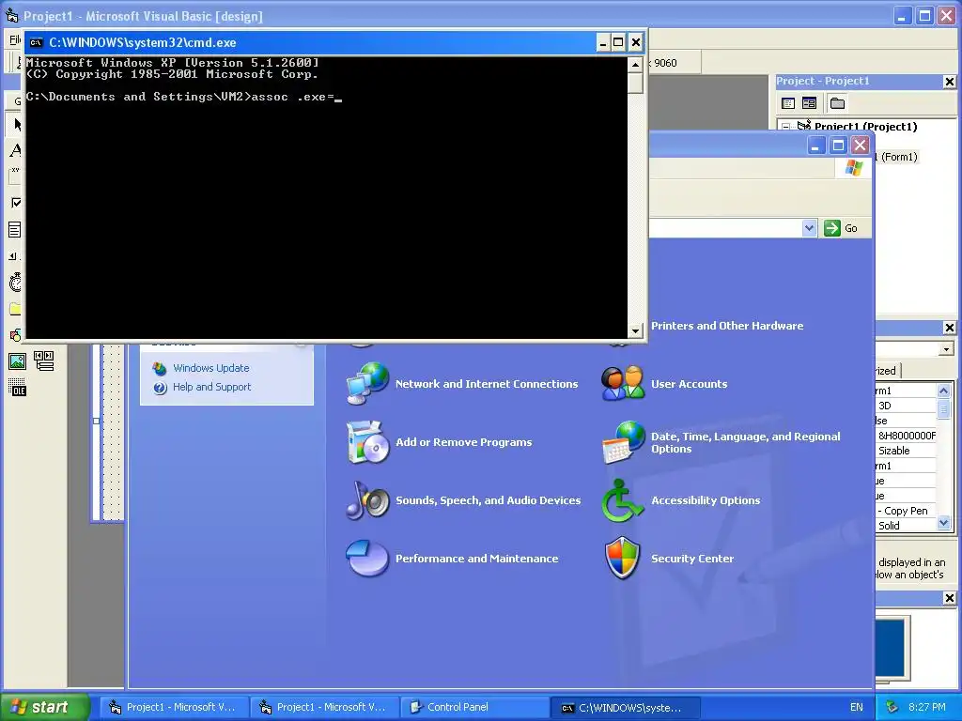Open the Security Center shield icon

623,559
